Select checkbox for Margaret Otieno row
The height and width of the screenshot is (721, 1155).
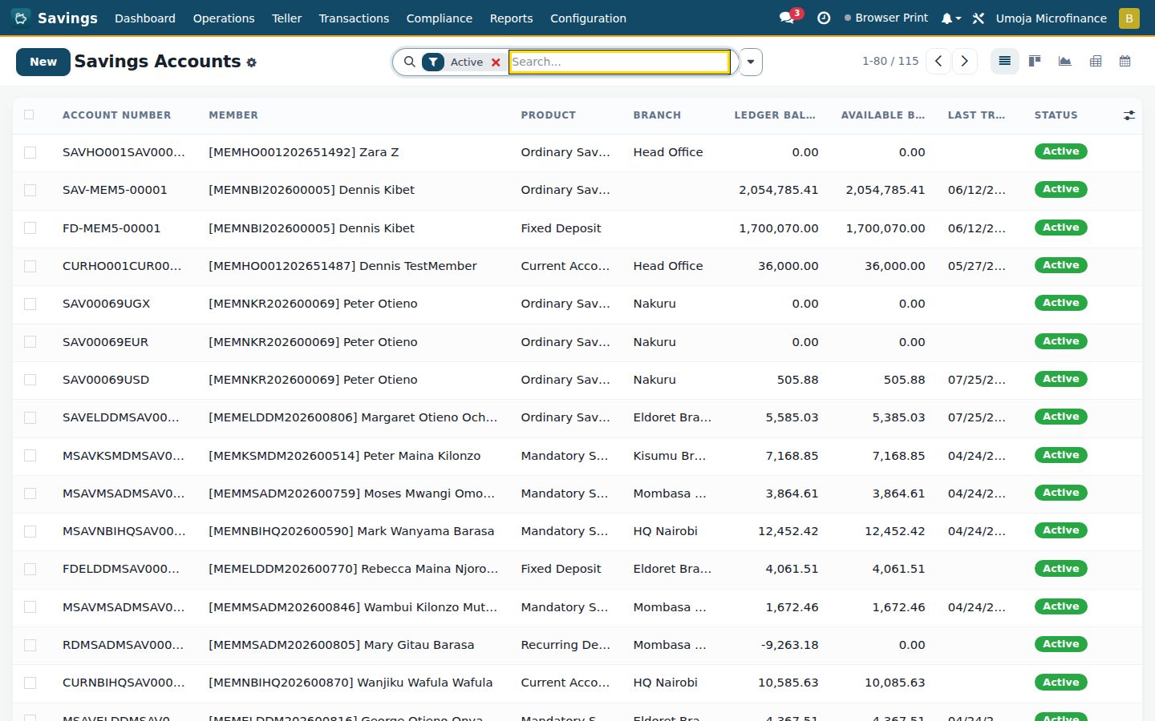coord(30,417)
